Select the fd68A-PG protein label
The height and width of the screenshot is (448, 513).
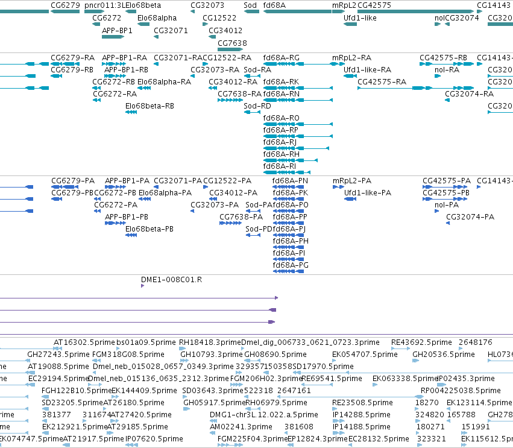[291, 265]
